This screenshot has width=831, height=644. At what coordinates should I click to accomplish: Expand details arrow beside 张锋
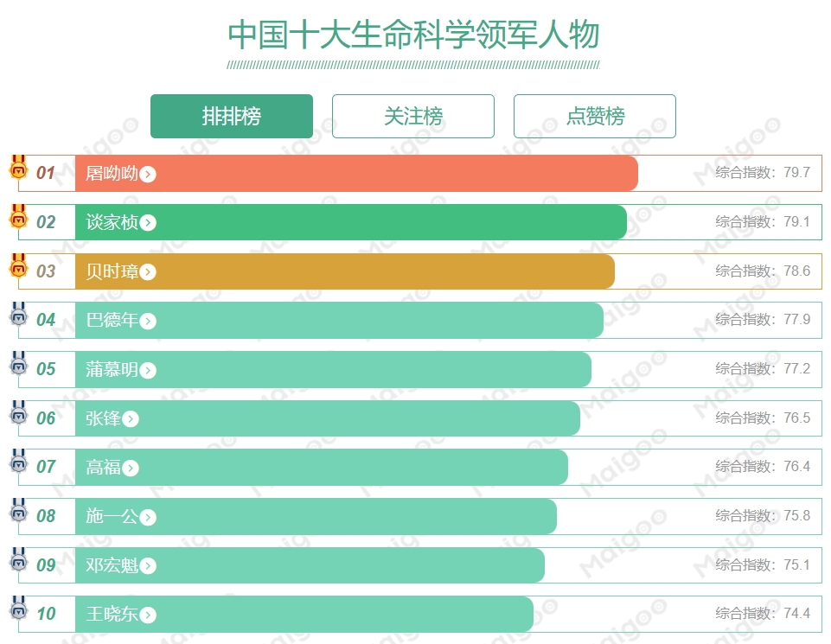tap(131, 419)
